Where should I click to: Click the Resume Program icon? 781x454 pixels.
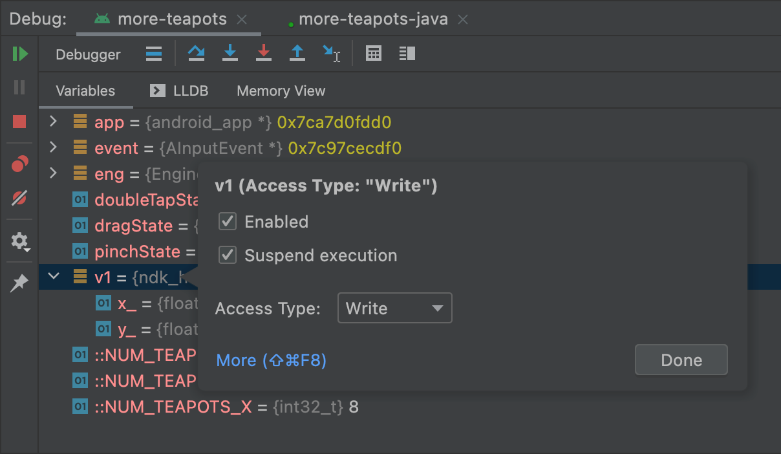(20, 54)
